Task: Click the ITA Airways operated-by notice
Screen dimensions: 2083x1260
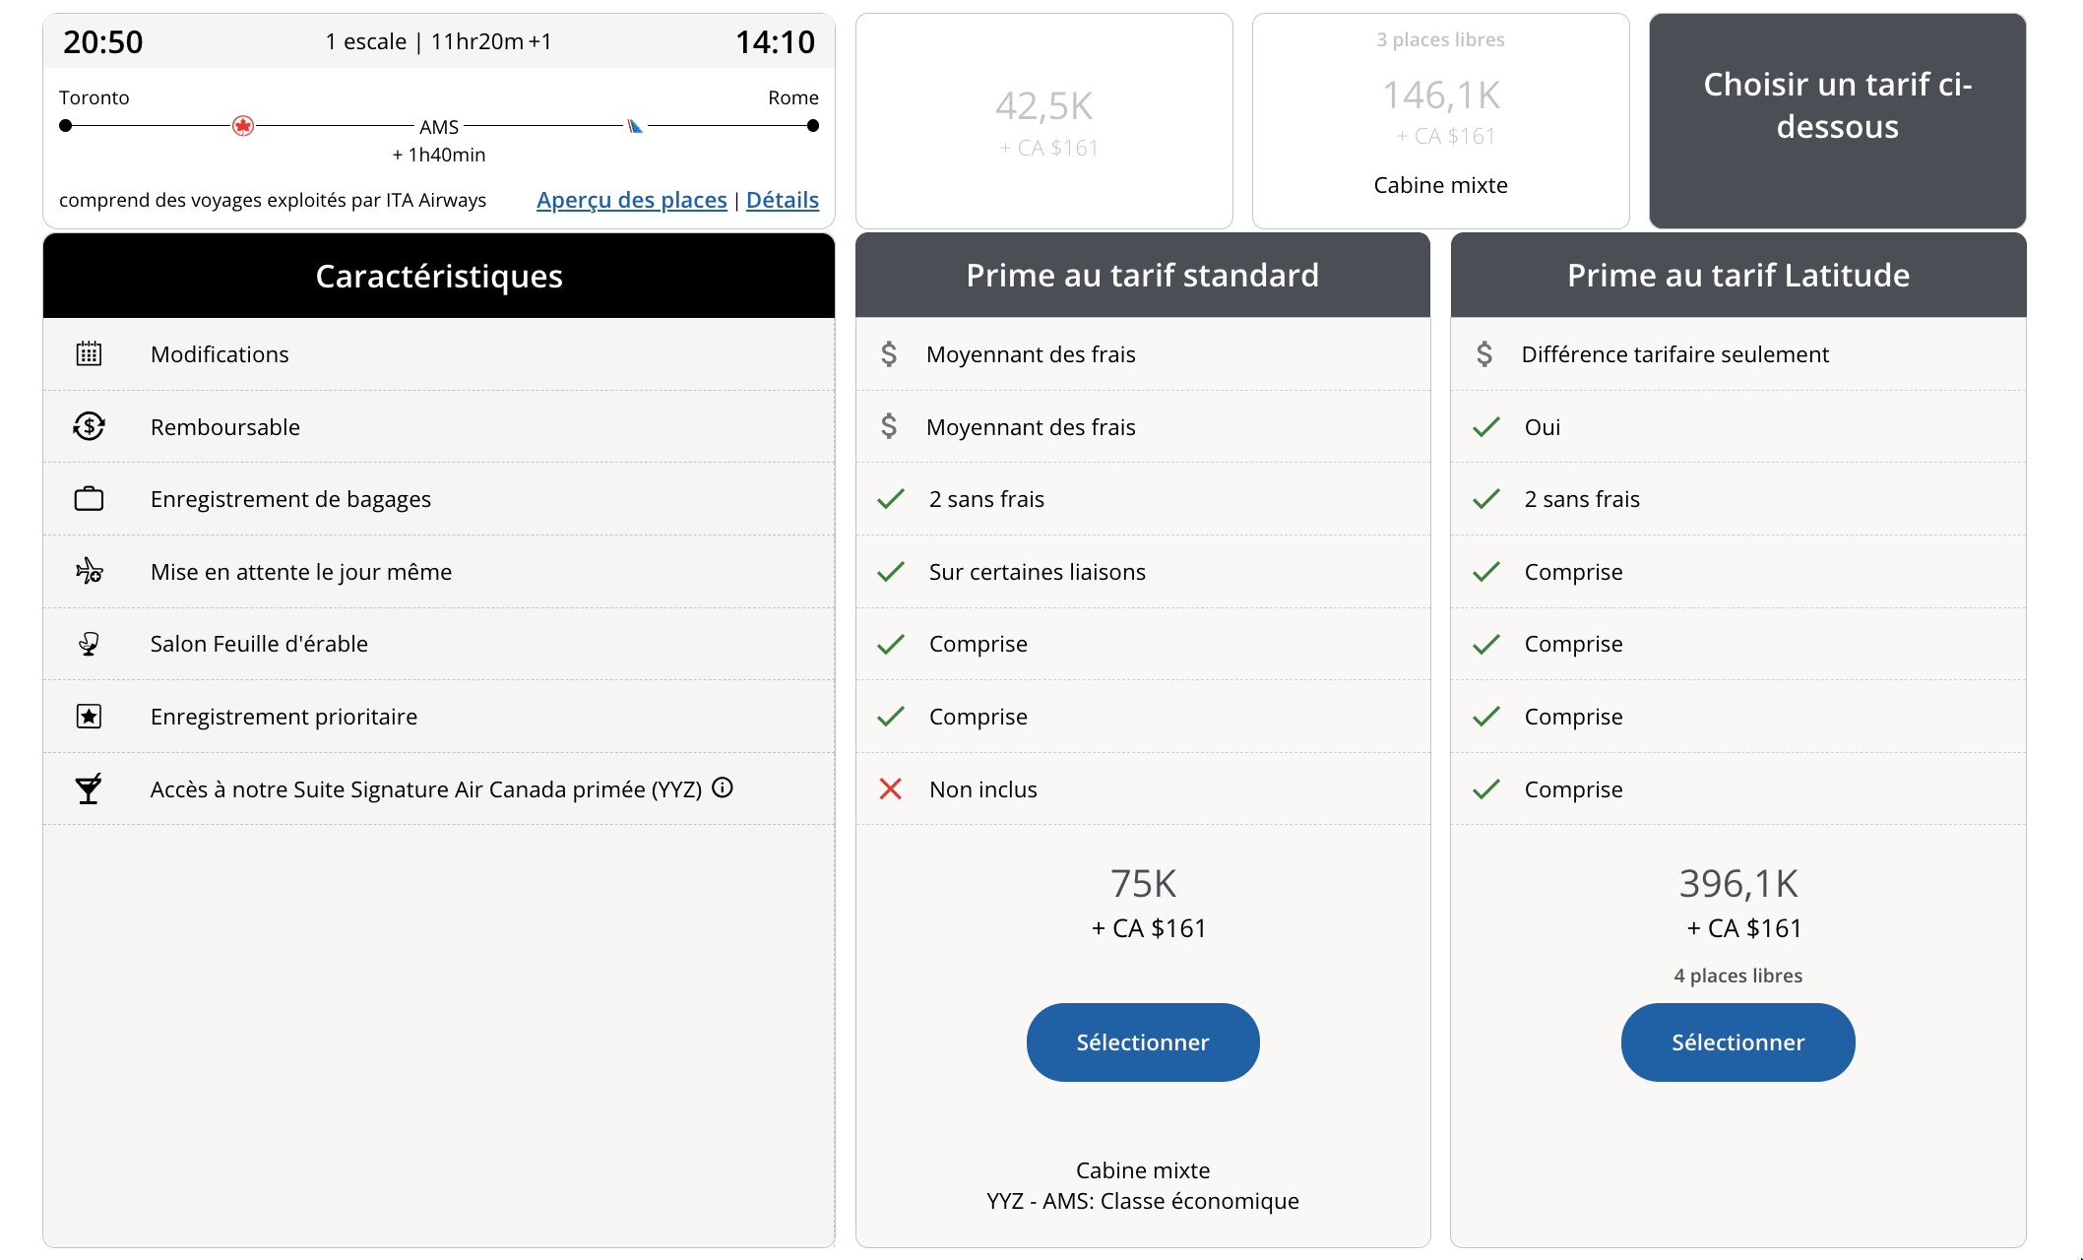Action: [273, 200]
